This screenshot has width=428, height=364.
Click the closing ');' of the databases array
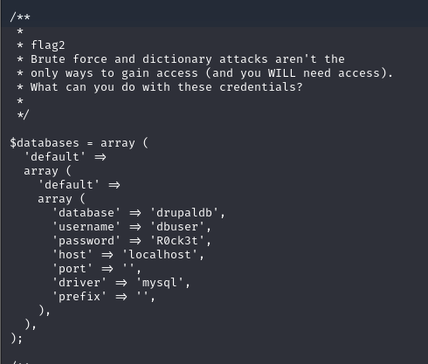click(17, 339)
